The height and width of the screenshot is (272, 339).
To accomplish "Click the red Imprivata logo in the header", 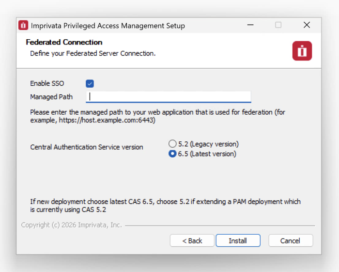I will tap(302, 51).
